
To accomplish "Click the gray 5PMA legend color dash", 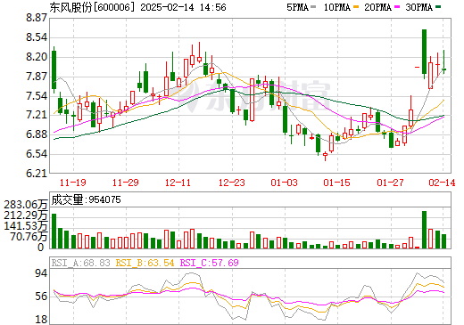I will pos(313,7).
